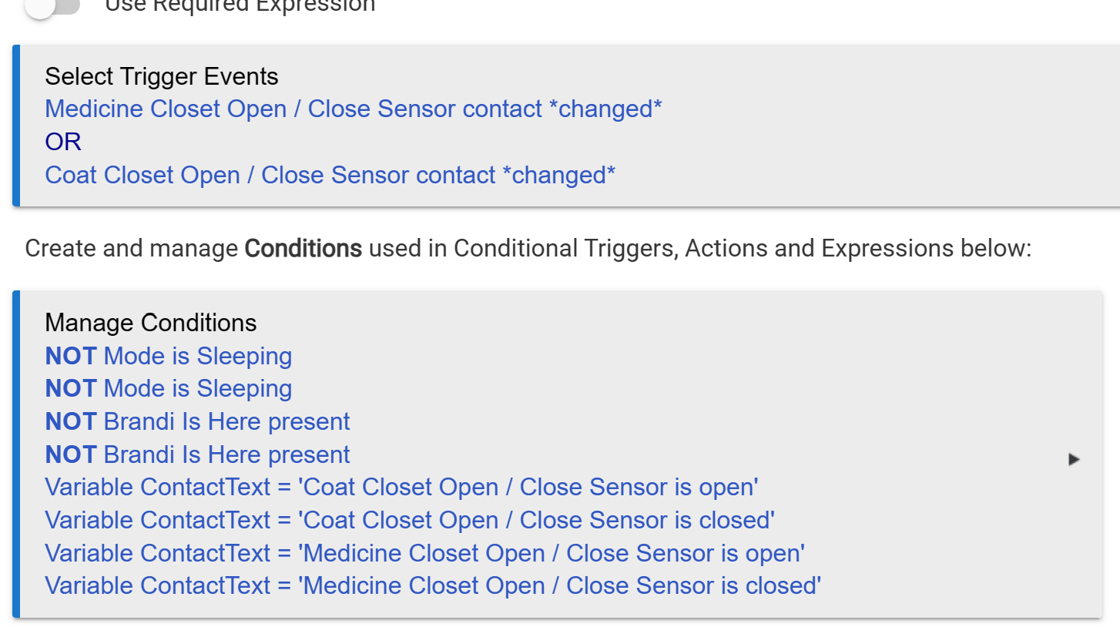Open the Manage Conditions section
The image size is (1120, 627).
[151, 323]
